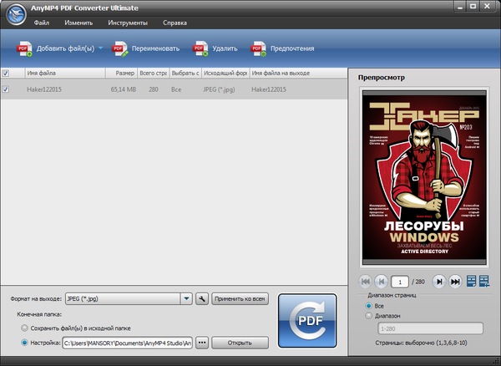The height and width of the screenshot is (366, 501).
Task: Go to the next preview page
Action: click(439, 281)
